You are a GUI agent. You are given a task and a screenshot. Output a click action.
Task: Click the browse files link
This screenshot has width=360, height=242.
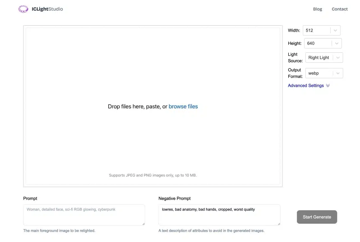pos(183,106)
